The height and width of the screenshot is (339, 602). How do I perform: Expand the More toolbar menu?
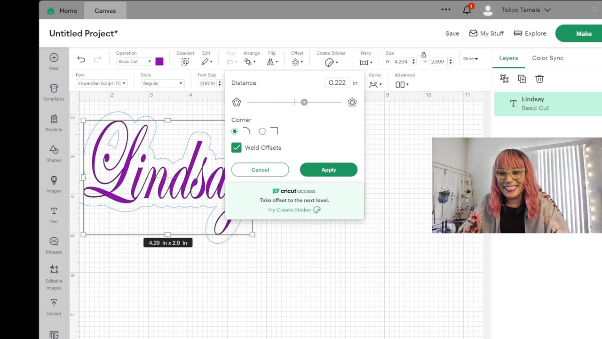470,59
